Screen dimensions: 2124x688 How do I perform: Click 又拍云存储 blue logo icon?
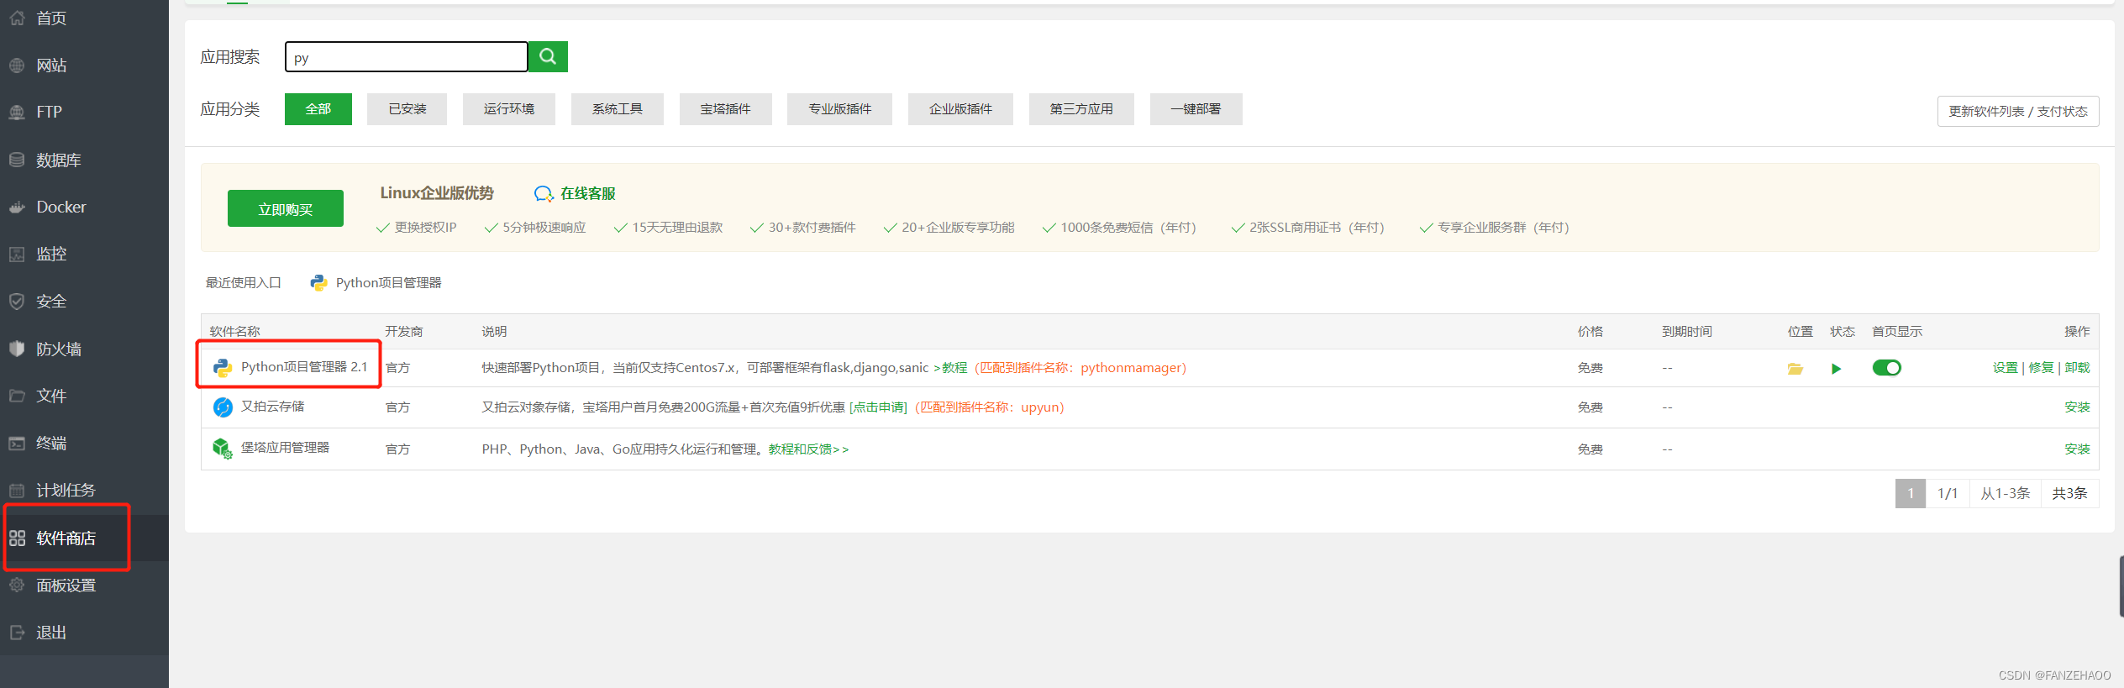(223, 407)
